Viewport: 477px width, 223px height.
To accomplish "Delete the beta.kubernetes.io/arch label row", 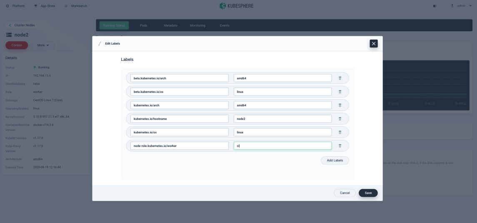I will [340, 78].
